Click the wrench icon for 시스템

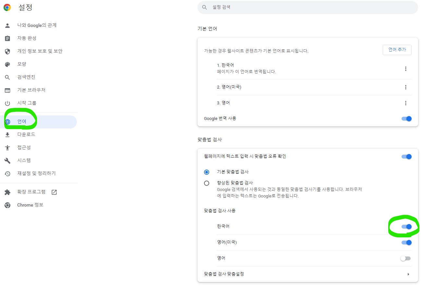tap(7, 160)
